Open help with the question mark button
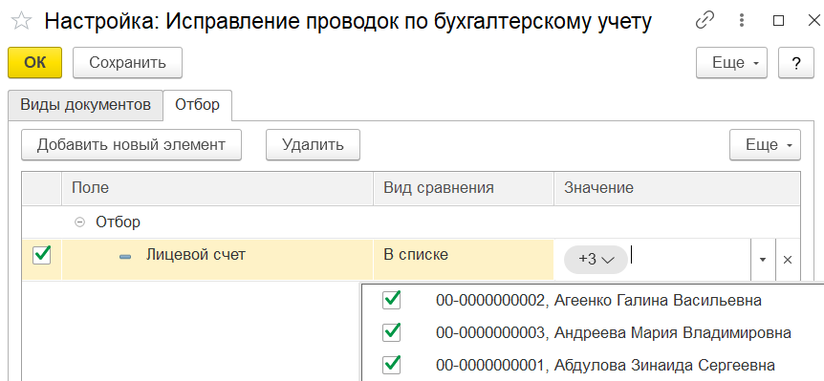824x381 pixels. pos(795,63)
